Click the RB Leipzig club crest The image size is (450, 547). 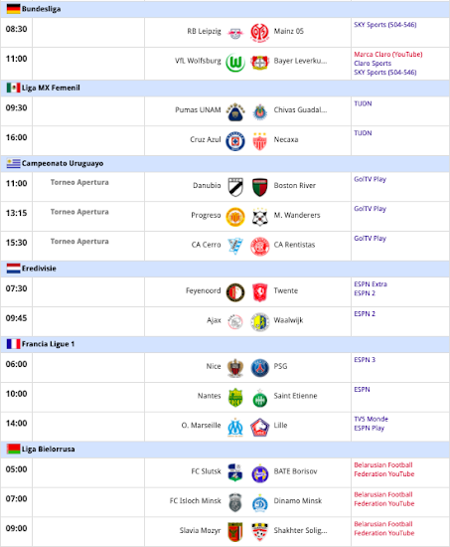click(235, 33)
